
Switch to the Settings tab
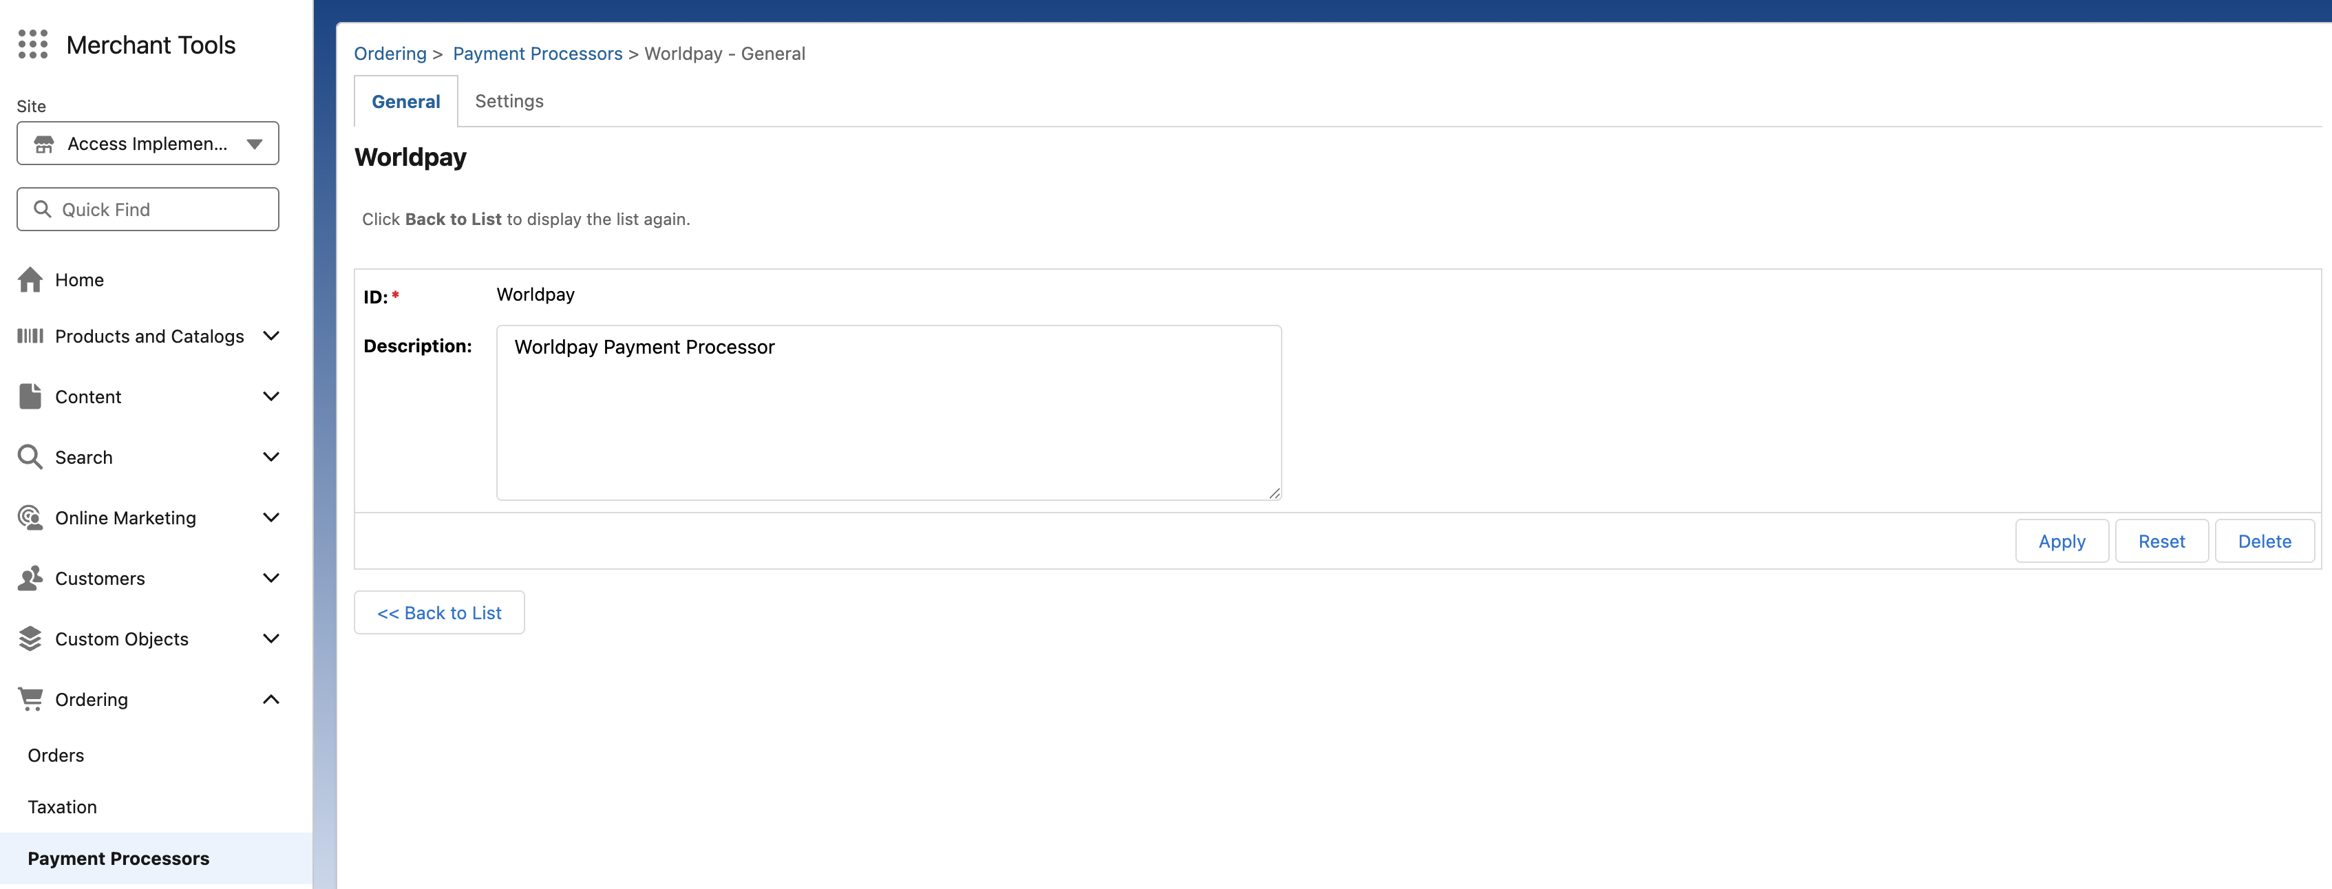509,101
